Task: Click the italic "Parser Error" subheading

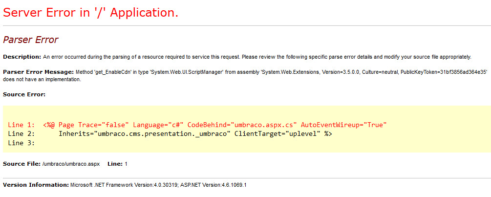Action: (x=30, y=40)
